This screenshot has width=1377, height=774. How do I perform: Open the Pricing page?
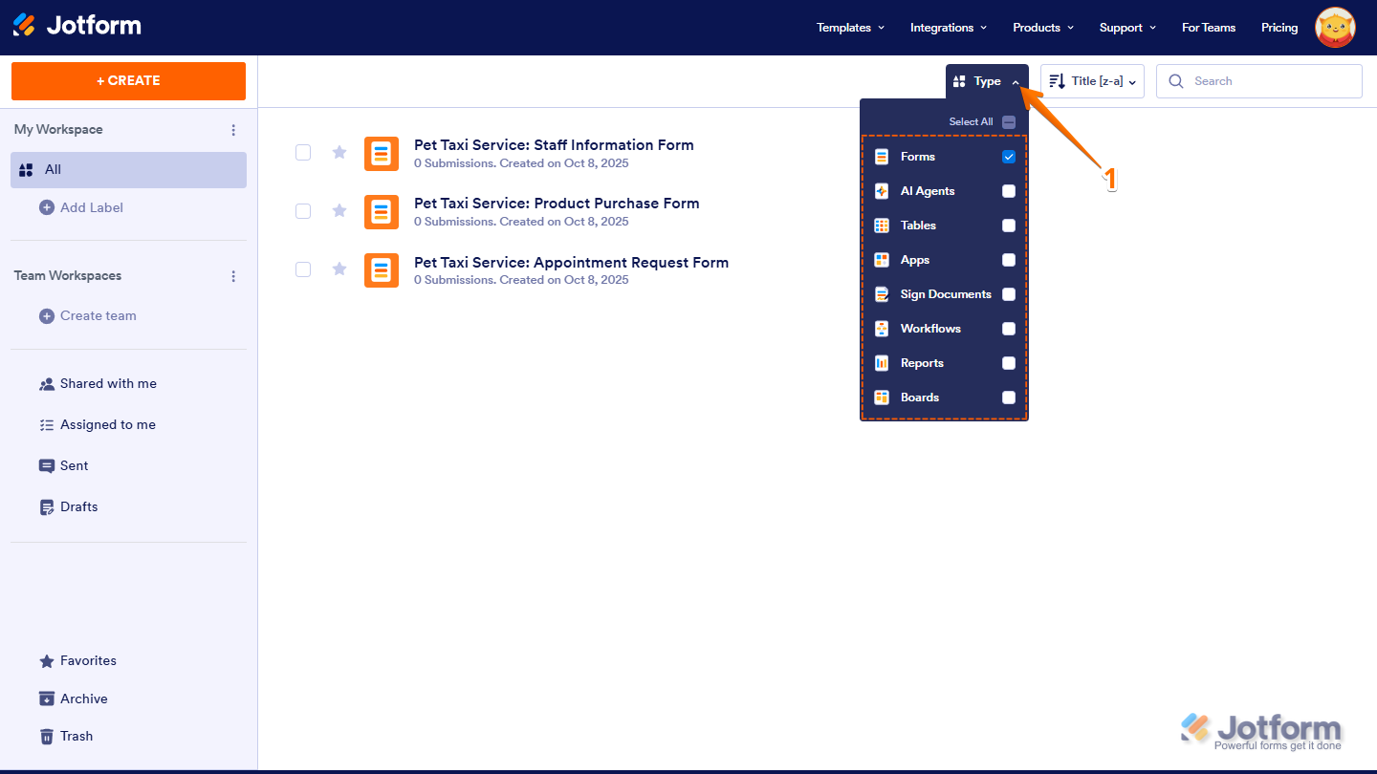pos(1279,28)
